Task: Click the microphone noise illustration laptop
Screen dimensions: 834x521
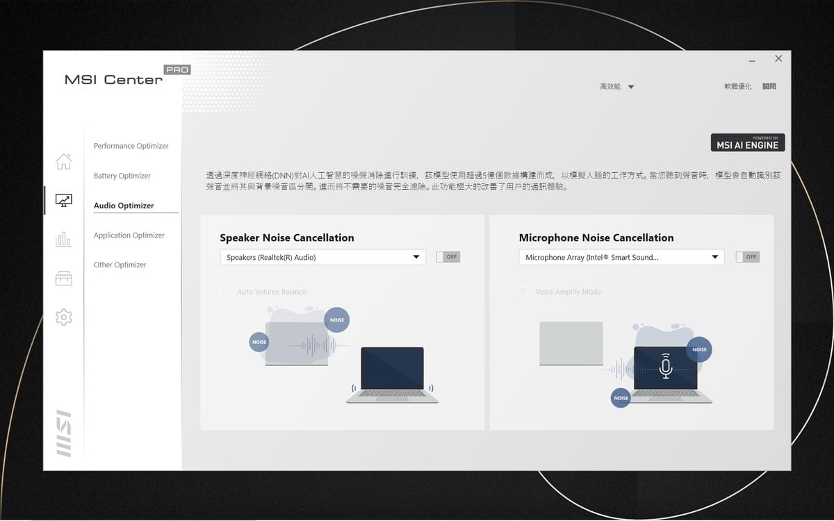Action: pos(666,375)
